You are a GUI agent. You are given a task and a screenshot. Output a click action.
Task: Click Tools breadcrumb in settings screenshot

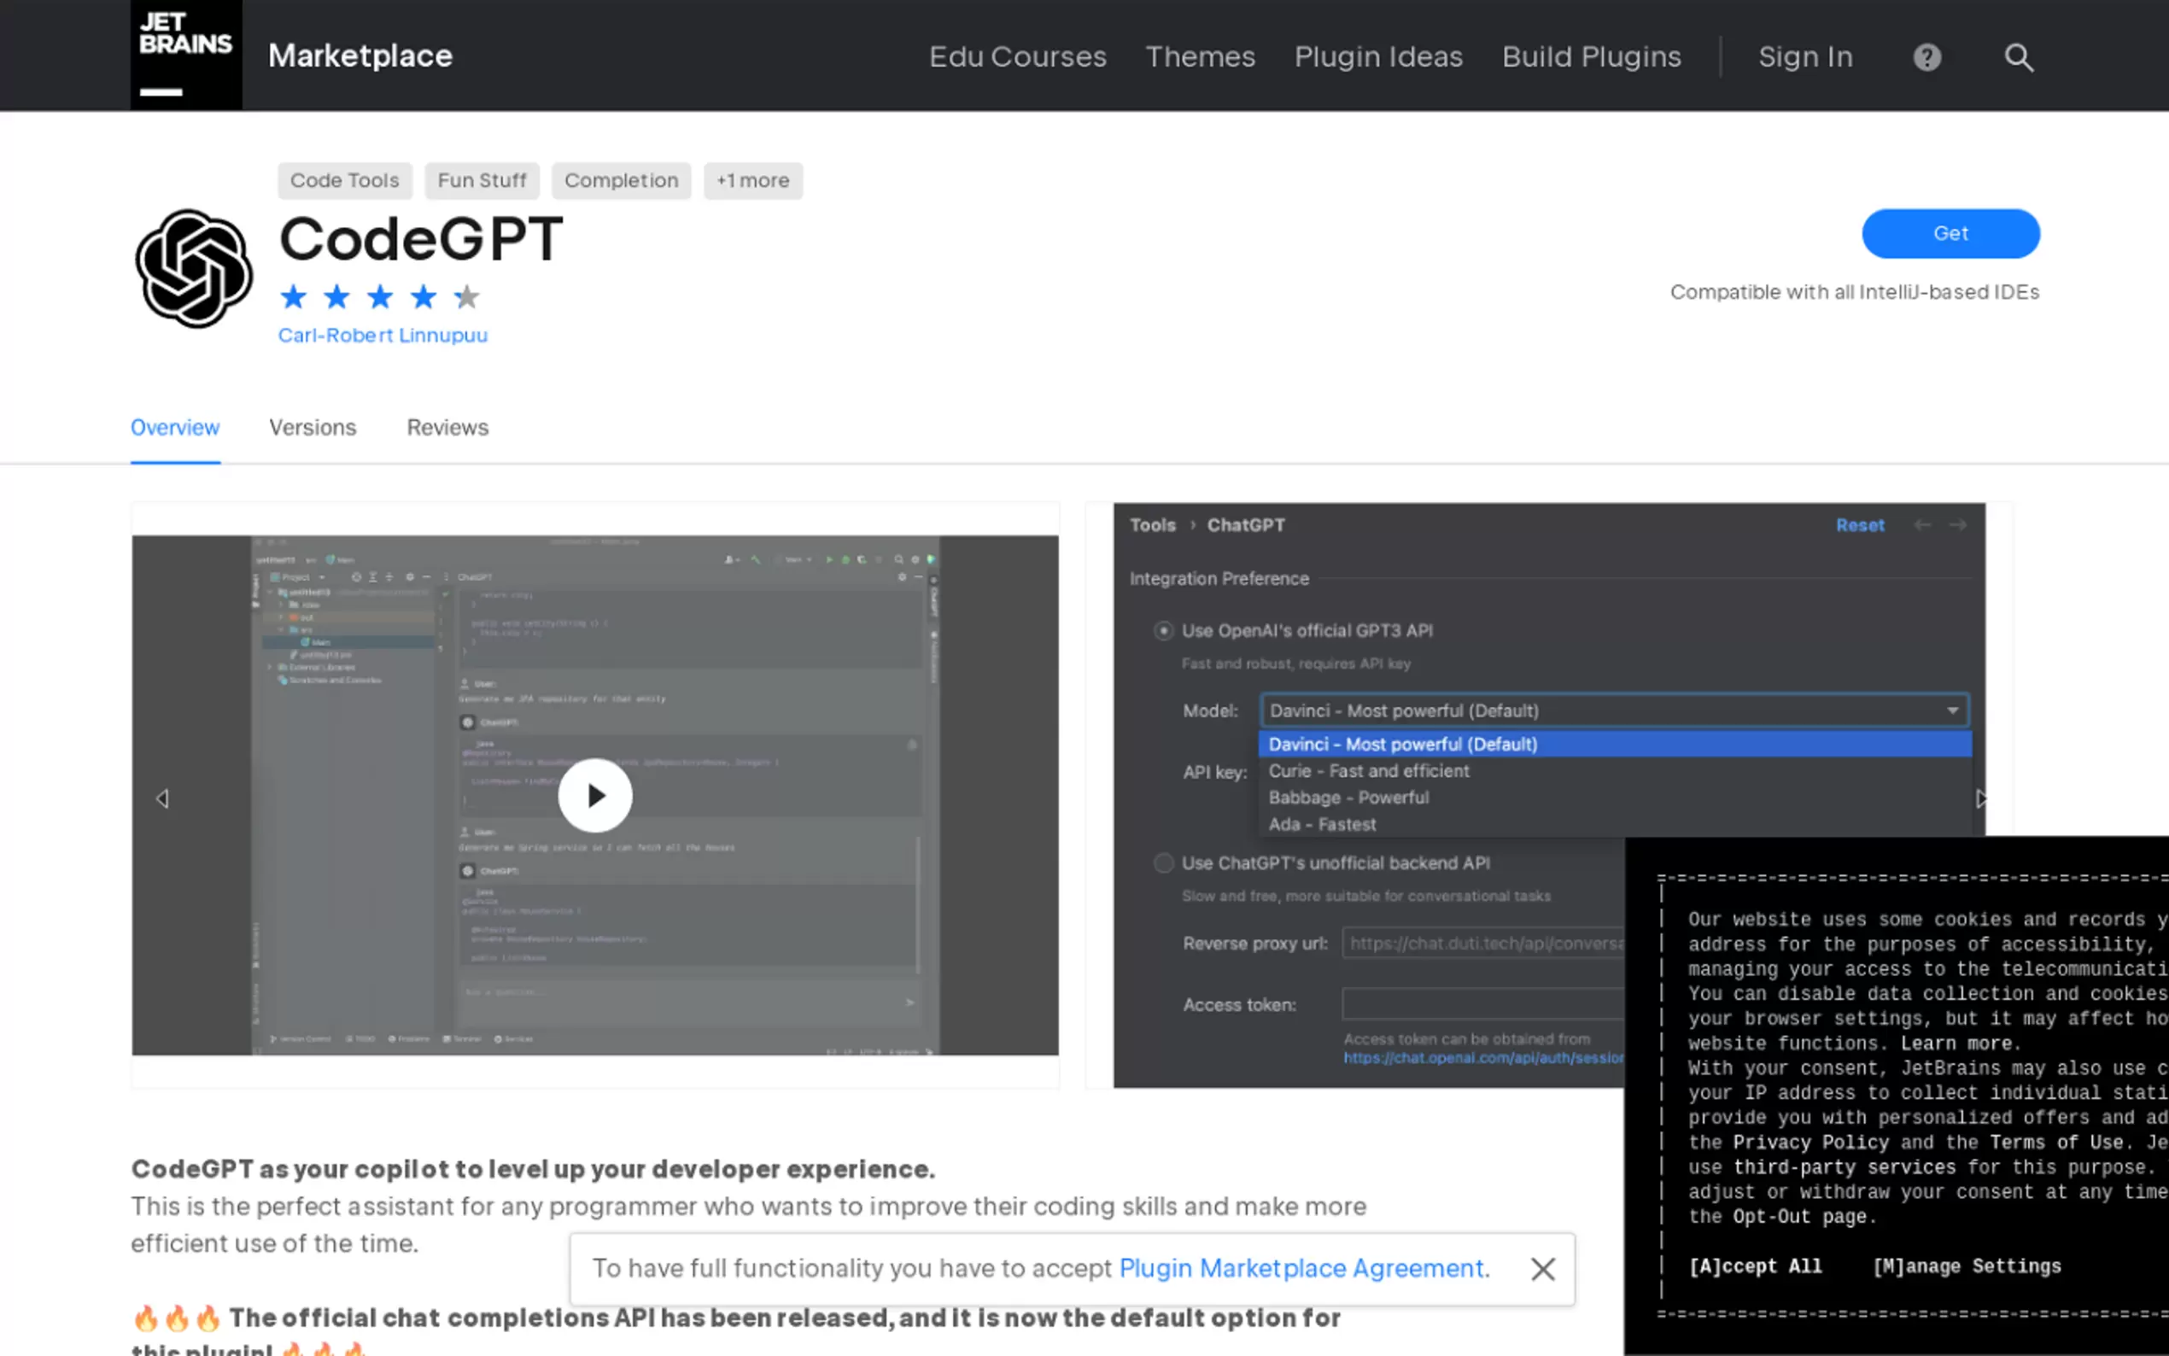tap(1152, 525)
